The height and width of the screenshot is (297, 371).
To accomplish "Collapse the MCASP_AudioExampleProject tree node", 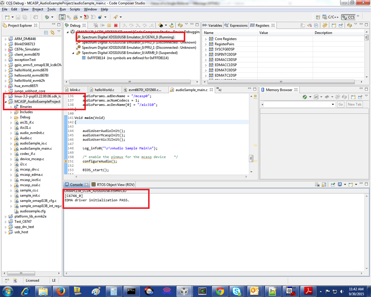I will 6,102.
